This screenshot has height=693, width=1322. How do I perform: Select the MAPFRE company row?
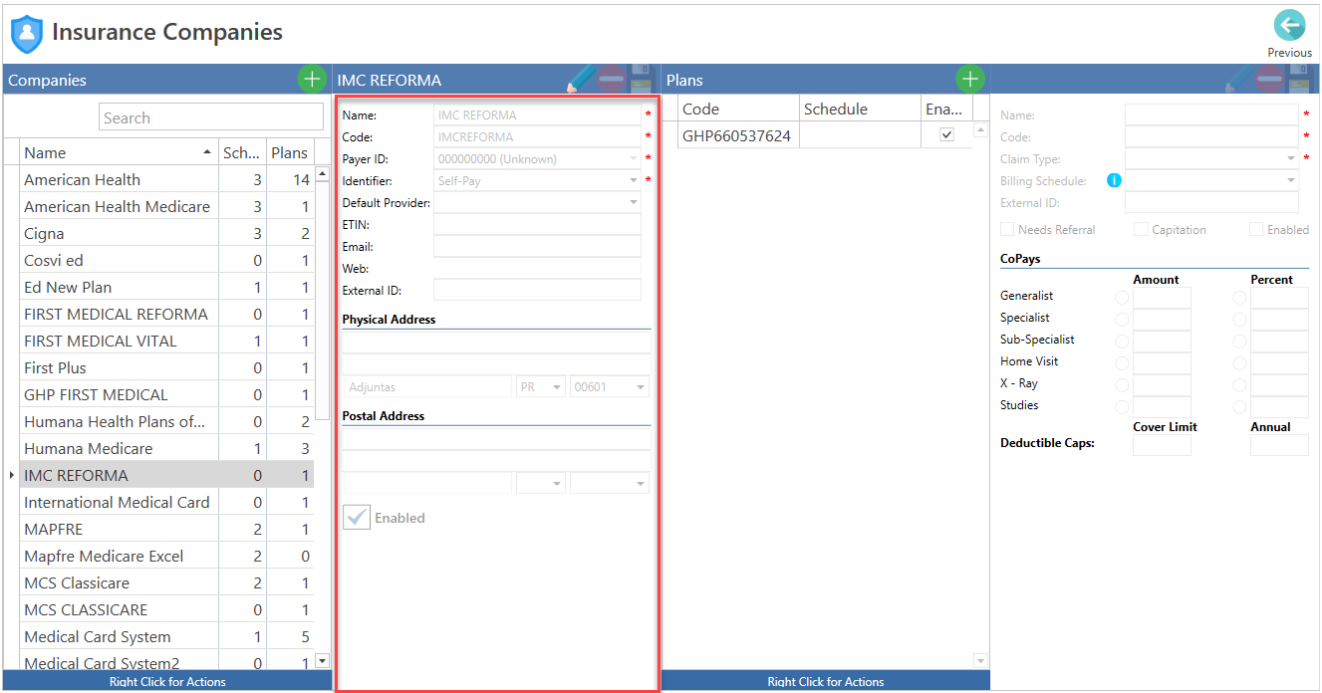[167, 529]
